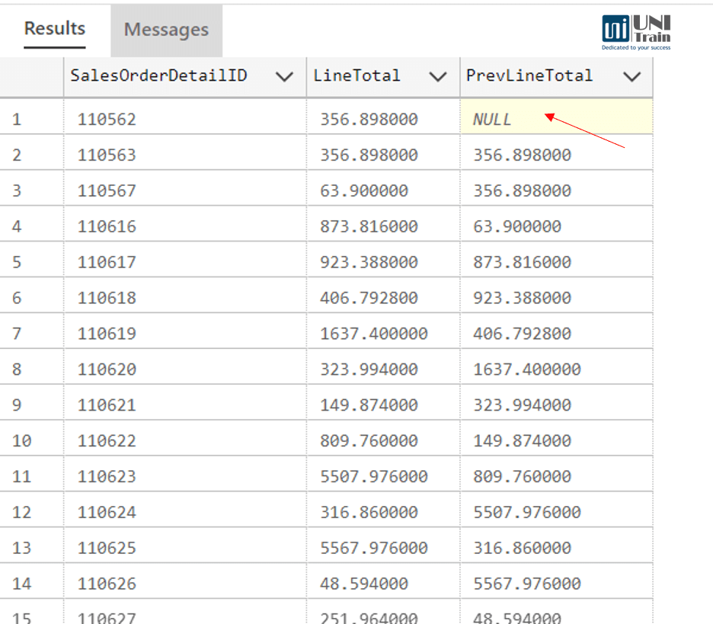
Task: Switch to the Results tab
Action: [x=55, y=29]
